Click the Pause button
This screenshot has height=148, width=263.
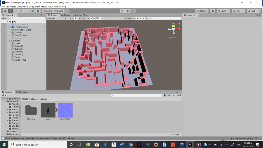[x=128, y=11]
